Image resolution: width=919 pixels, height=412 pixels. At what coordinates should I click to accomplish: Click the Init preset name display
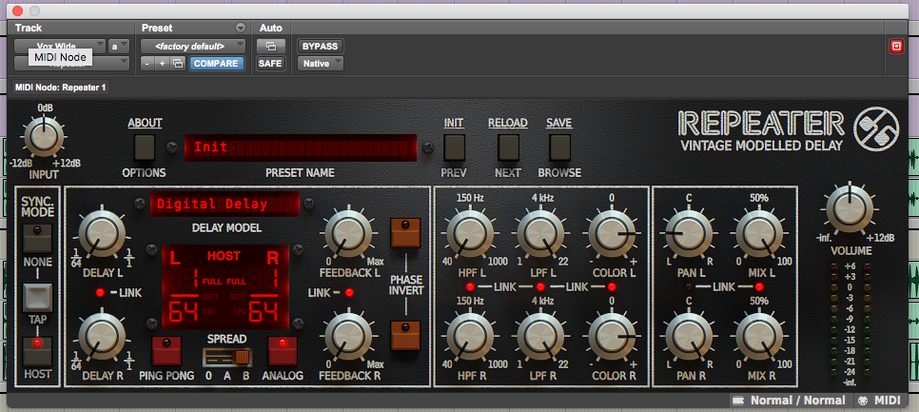301,147
